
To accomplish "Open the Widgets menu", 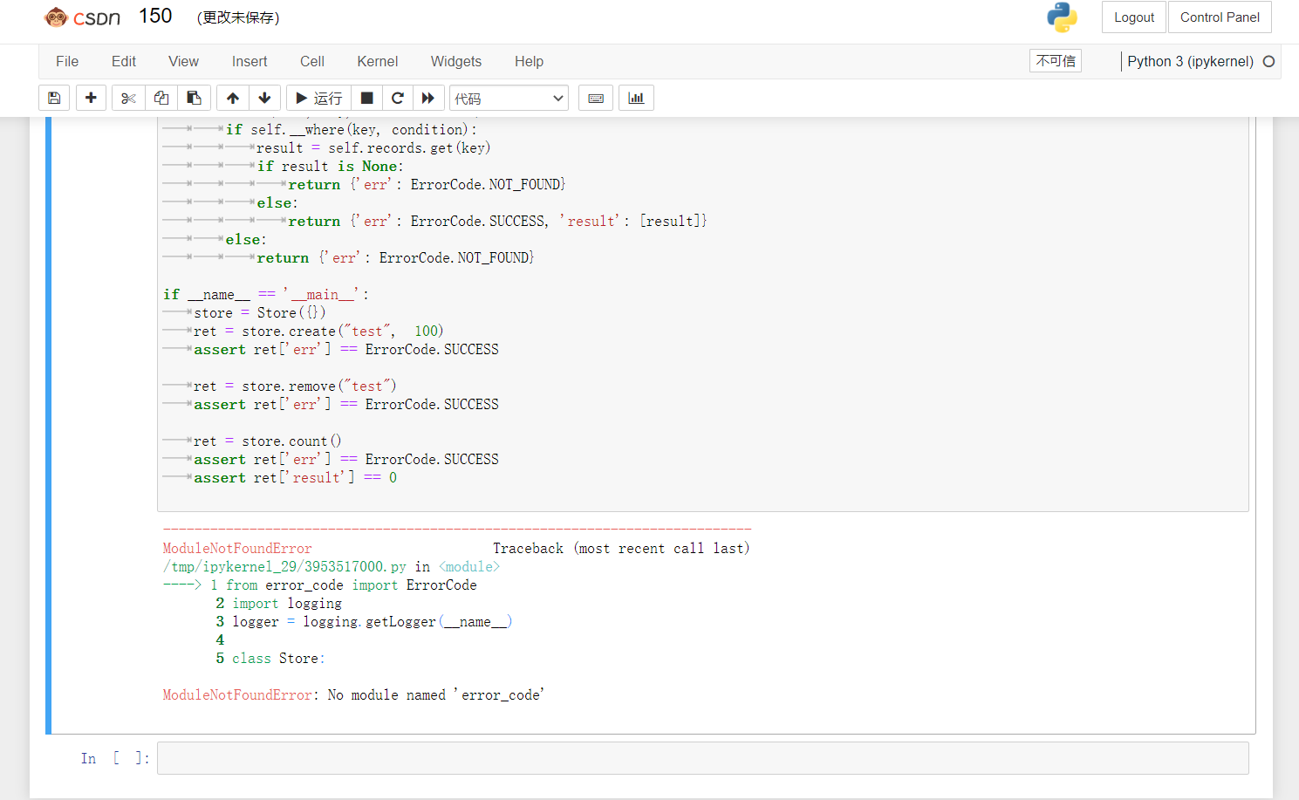I will click(x=456, y=61).
